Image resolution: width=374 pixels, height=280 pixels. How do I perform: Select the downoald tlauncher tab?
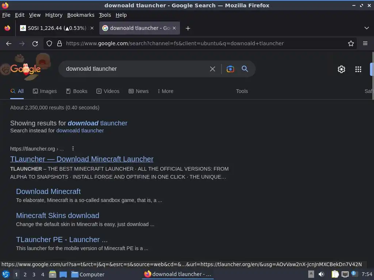(140, 28)
